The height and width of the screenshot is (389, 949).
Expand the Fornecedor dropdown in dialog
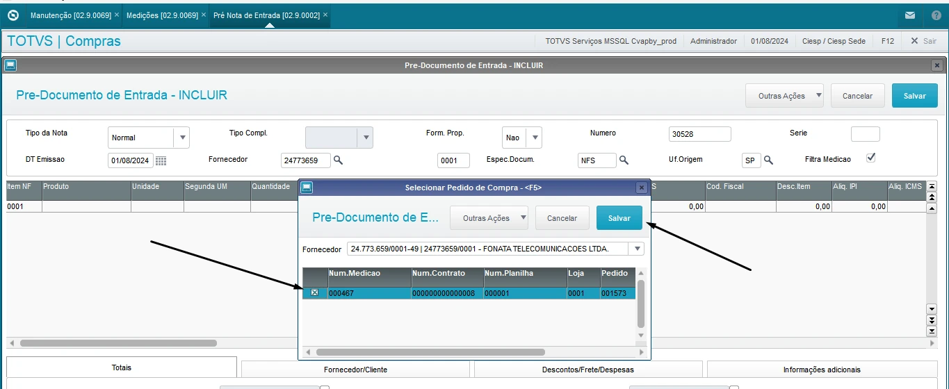click(635, 249)
